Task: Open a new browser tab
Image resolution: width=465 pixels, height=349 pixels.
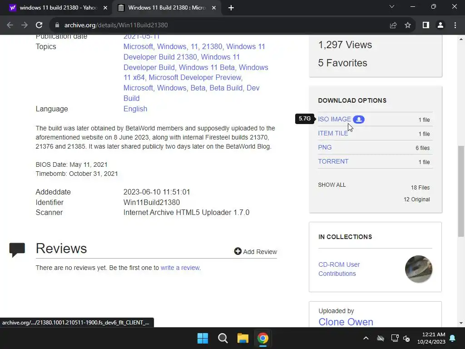Action: click(x=231, y=8)
